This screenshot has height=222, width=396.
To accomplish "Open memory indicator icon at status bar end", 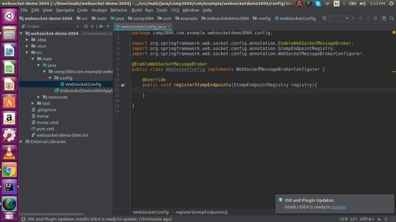I will click(x=392, y=220).
